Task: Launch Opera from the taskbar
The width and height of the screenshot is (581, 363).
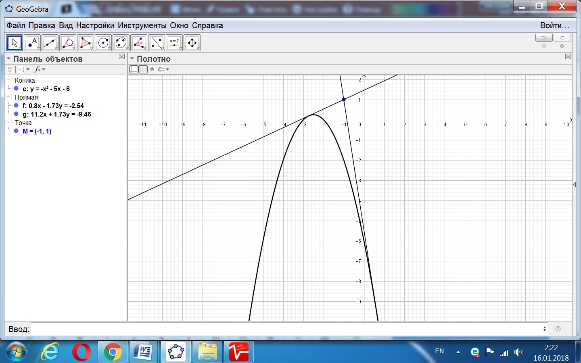Action: [82, 352]
